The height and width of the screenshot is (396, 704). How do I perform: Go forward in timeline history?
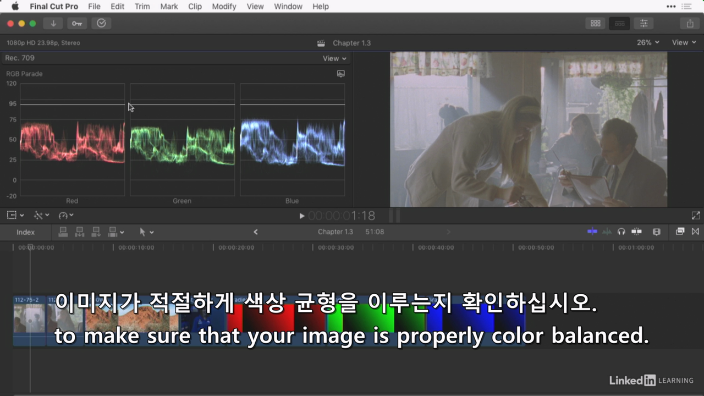coord(448,232)
